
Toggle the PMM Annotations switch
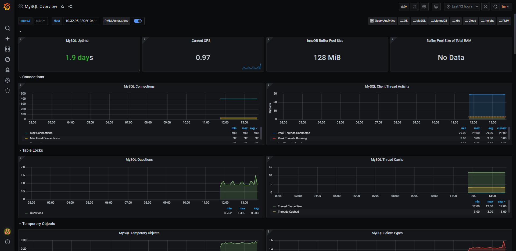click(x=138, y=21)
